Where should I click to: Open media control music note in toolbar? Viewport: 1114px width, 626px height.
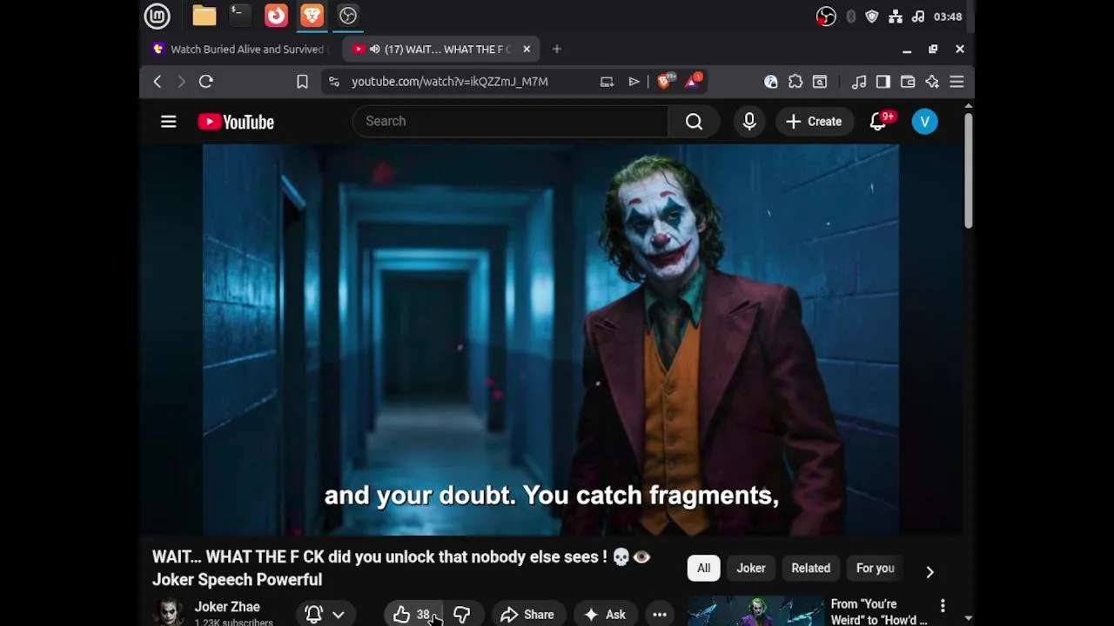point(859,82)
